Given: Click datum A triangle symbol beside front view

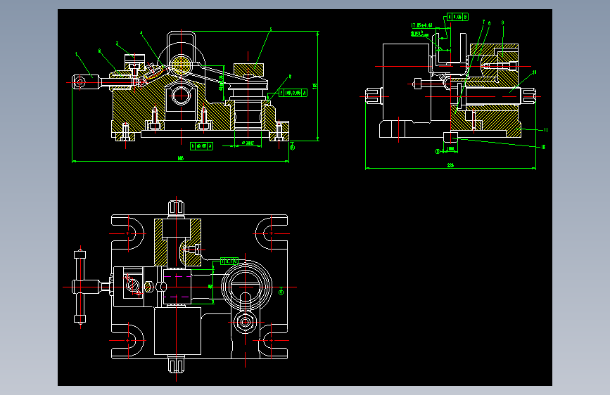Looking at the screenshot, I should coord(293,147).
